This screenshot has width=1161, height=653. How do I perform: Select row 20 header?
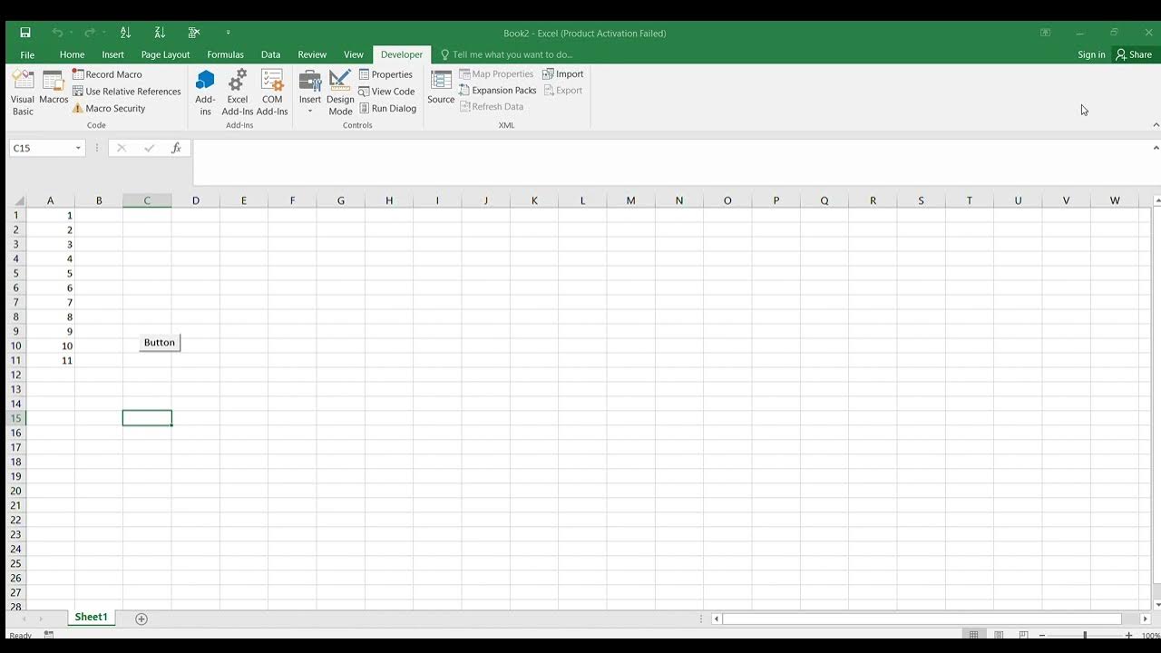click(x=16, y=491)
